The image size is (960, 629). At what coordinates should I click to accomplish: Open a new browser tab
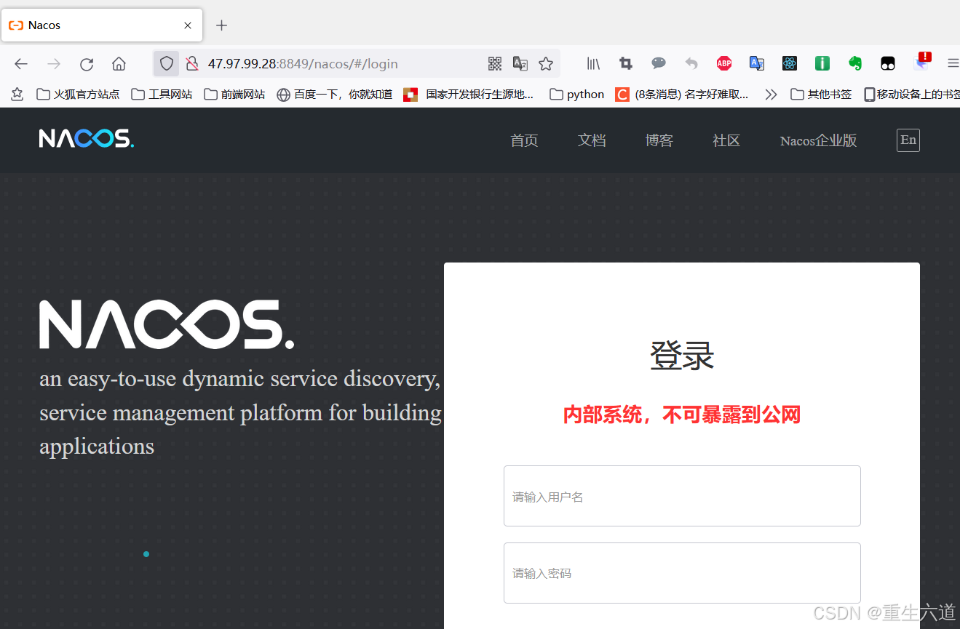222,25
